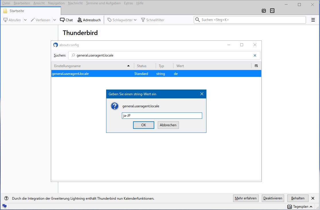Open the Calendar tab icon
This screenshot has width=320, height=210.
pyautogui.click(x=264, y=11)
